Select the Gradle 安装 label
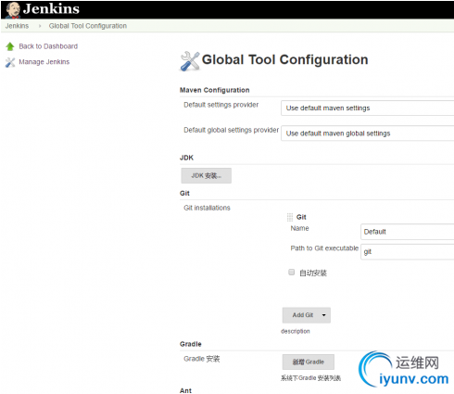This screenshot has width=454, height=394. point(202,359)
